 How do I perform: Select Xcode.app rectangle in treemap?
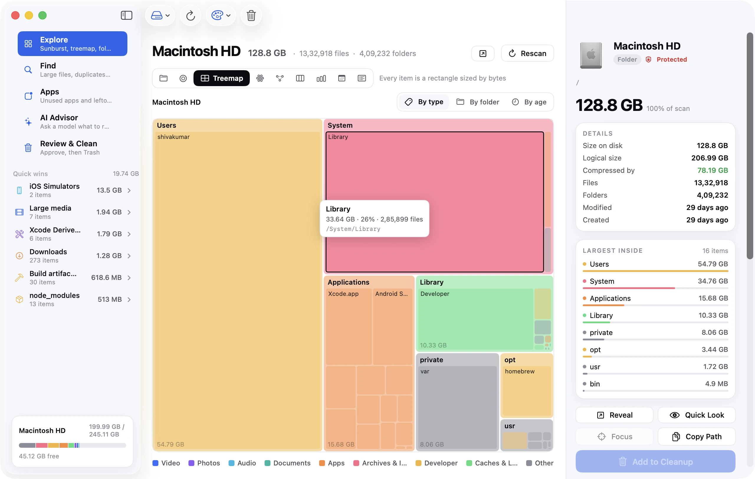349,326
